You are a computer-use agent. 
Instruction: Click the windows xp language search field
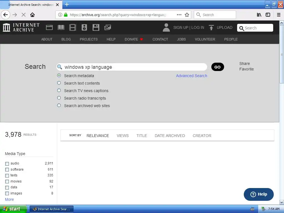coord(132,67)
